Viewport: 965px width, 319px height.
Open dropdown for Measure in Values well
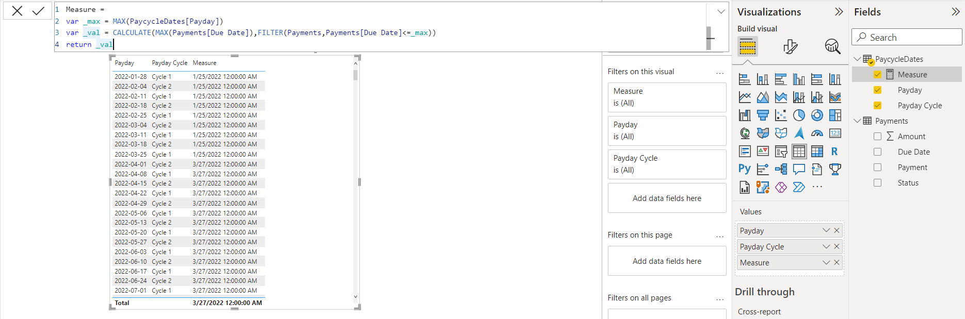click(826, 262)
